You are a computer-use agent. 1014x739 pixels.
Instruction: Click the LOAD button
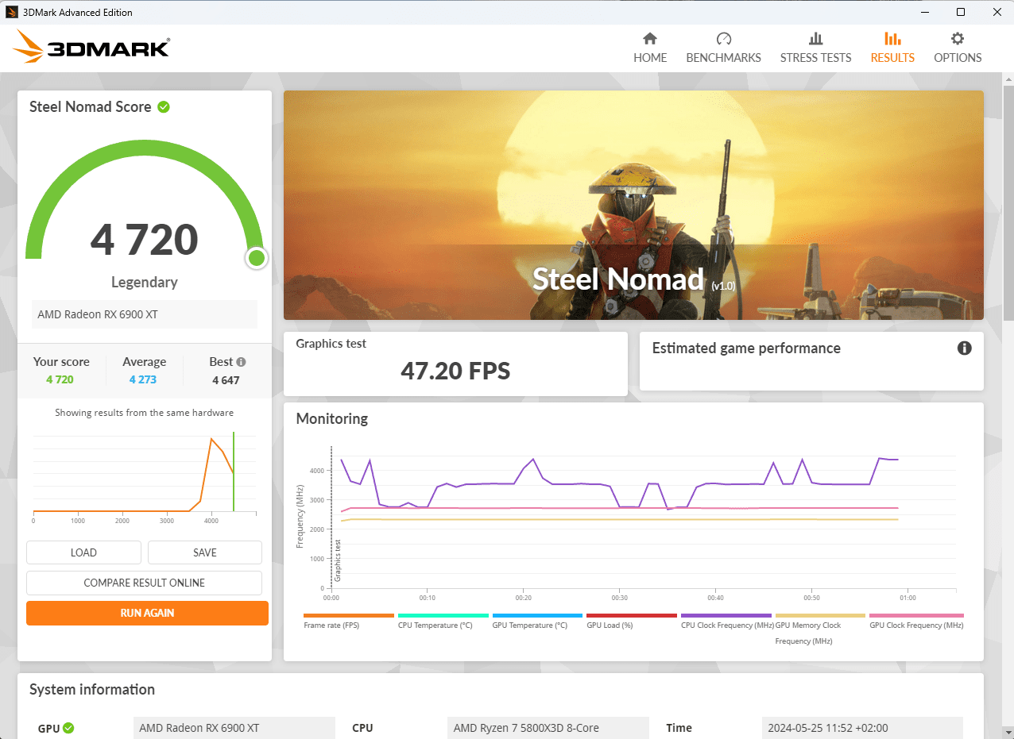tap(83, 552)
